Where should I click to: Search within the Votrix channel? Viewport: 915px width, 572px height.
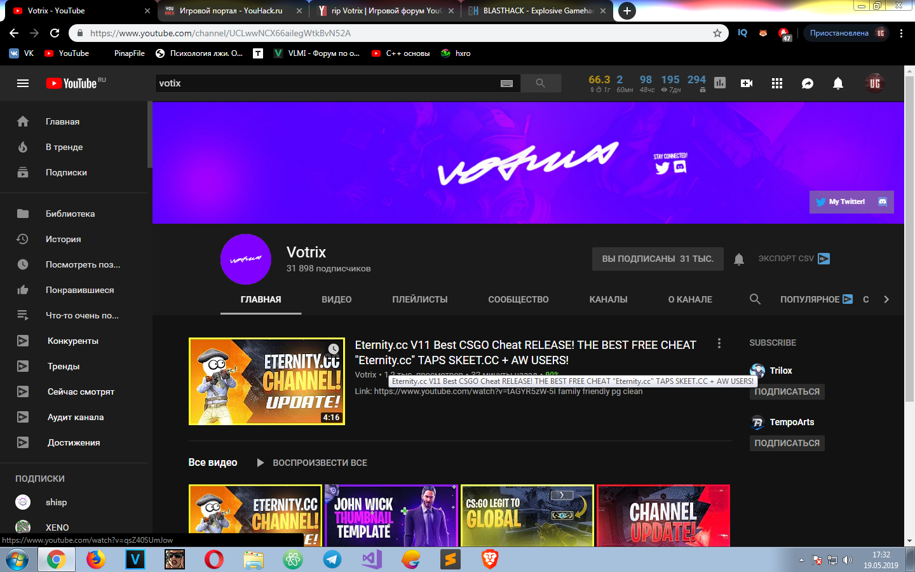click(x=755, y=299)
